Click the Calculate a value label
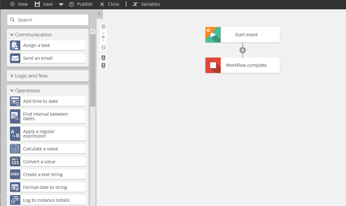346x206 pixels. (x=40, y=149)
